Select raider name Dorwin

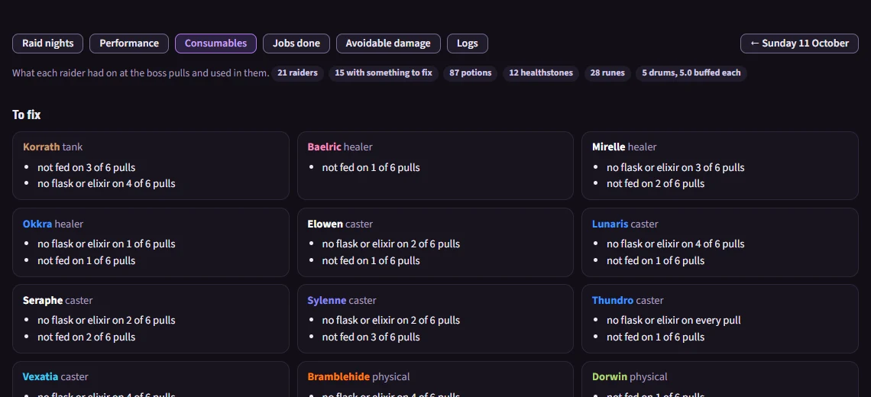click(x=610, y=377)
